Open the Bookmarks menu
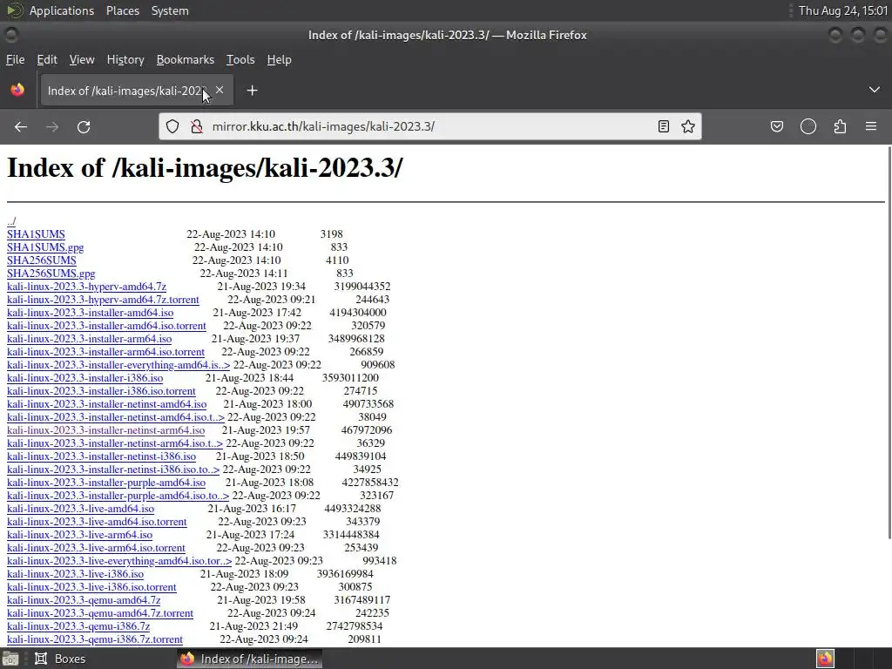 (x=186, y=60)
